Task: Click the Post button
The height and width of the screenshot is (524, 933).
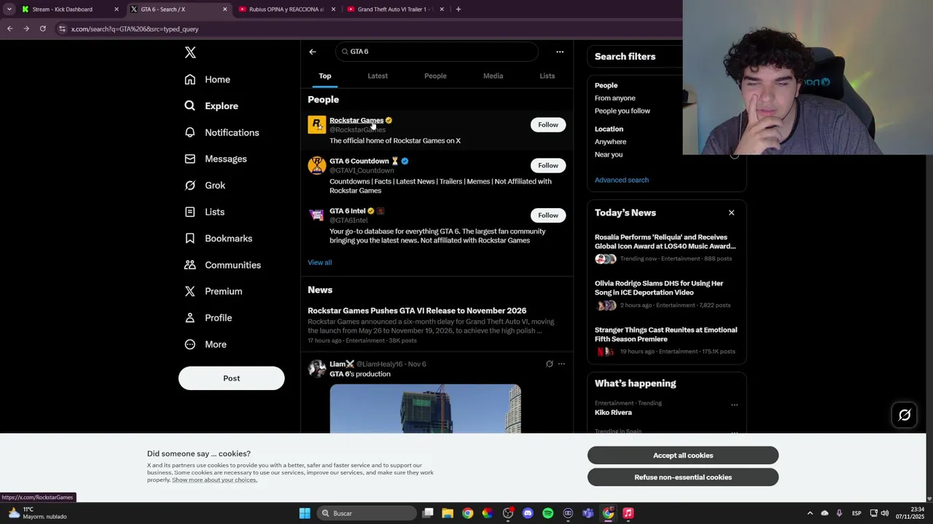Action: tap(231, 378)
